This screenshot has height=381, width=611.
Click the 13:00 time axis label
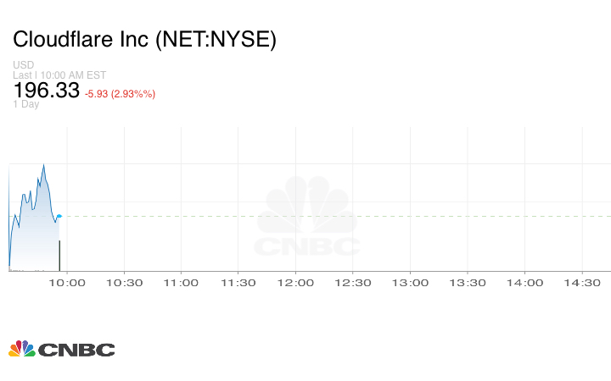point(410,283)
